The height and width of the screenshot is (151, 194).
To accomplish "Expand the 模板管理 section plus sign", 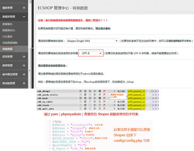I will tap(24, 8).
